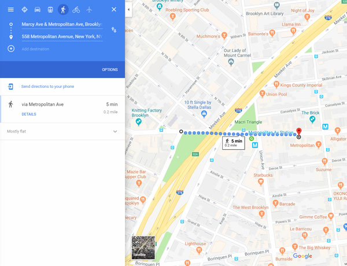Viewport: 347px width, 266px height.
Task: Edit the Marcy Ave starting point field
Action: click(62, 24)
